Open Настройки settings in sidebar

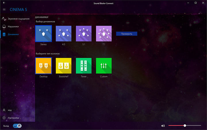pos(18,118)
